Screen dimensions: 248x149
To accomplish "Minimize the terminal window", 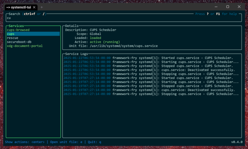I will point(216,7).
